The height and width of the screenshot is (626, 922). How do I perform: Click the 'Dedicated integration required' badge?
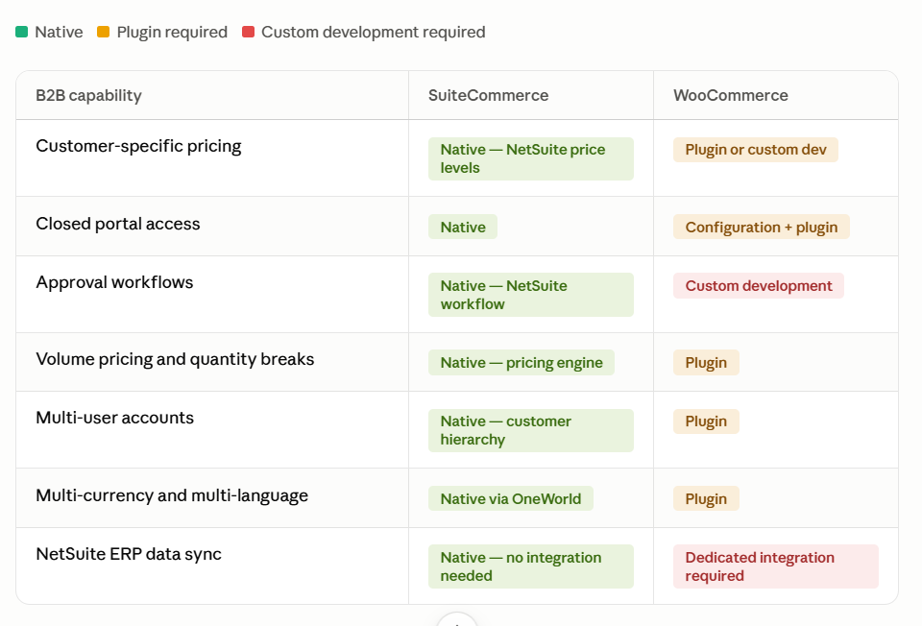click(776, 566)
